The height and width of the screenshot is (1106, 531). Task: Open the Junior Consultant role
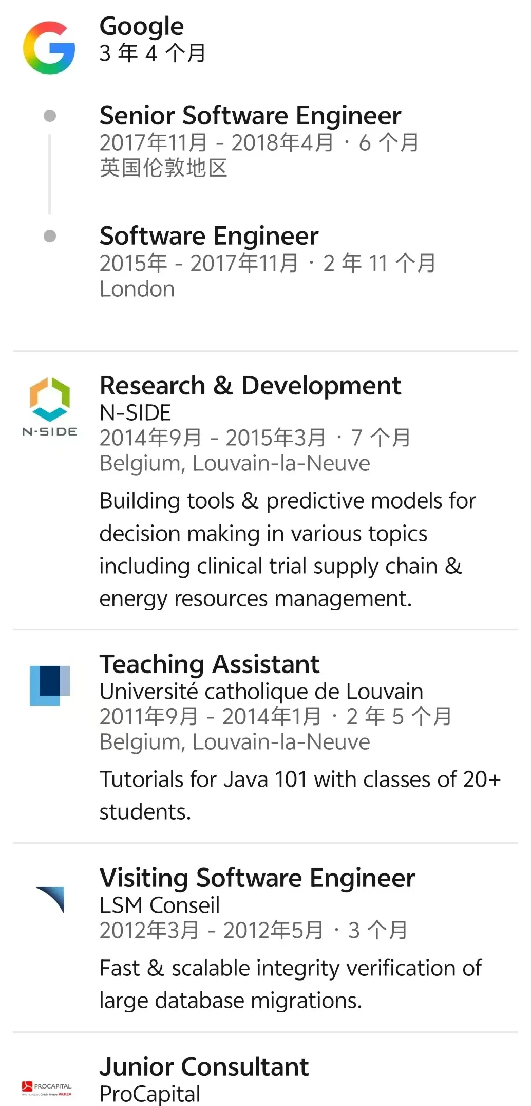(204, 1066)
